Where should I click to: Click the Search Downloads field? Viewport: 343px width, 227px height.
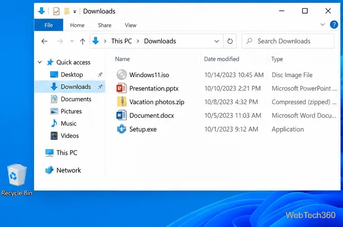pyautogui.click(x=288, y=41)
